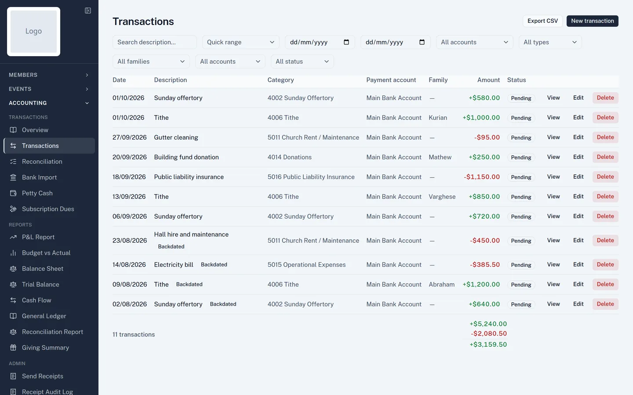The height and width of the screenshot is (395, 633).
Task: Click the Overview book icon
Action: click(13, 130)
